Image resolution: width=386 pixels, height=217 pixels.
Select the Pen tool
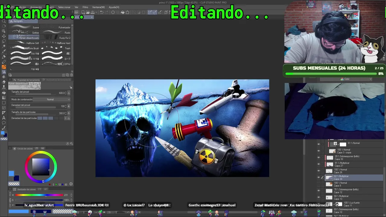[4, 57]
